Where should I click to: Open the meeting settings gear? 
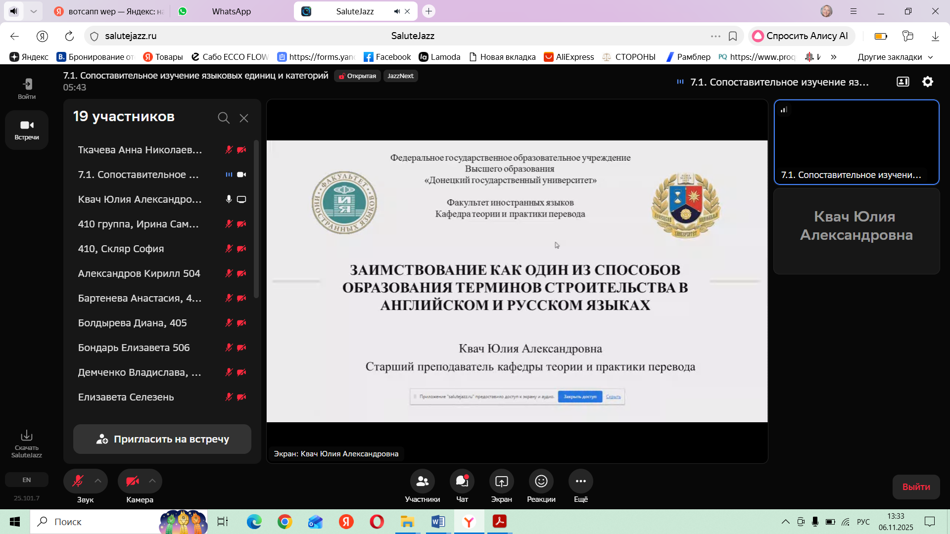click(927, 82)
